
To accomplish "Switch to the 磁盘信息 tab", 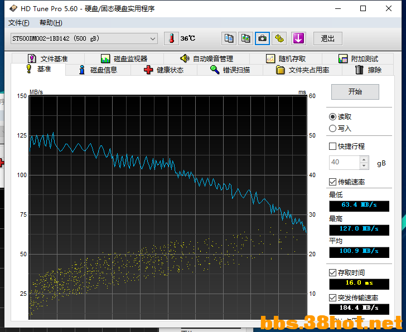I will click(x=98, y=70).
